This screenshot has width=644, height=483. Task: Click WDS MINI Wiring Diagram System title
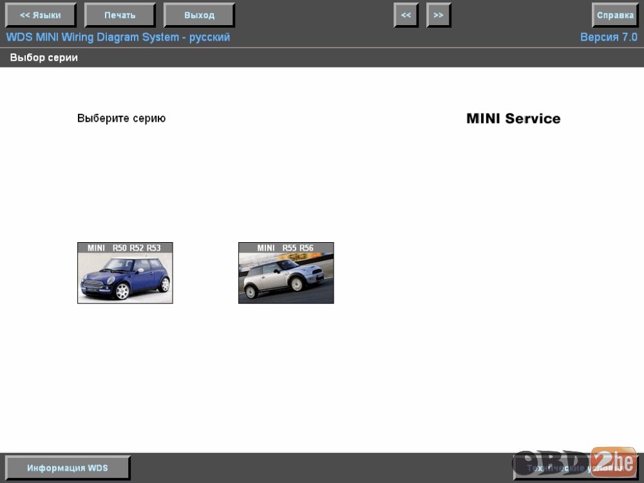(118, 37)
